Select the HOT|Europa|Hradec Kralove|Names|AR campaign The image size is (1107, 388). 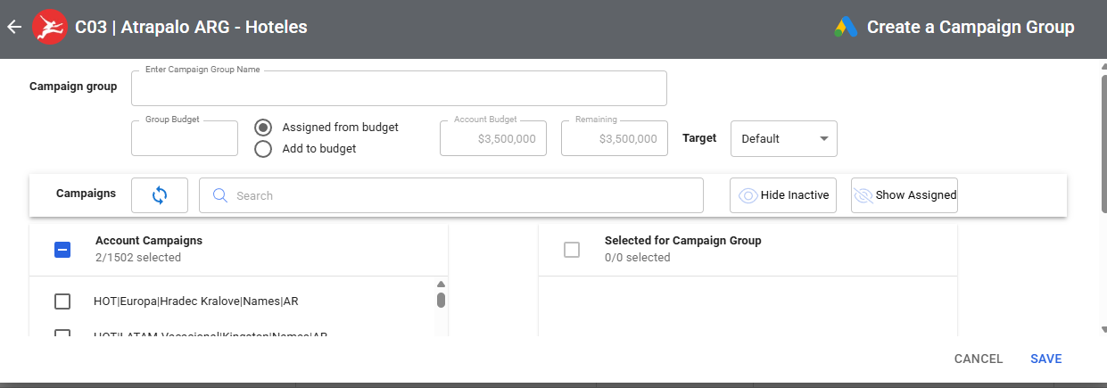click(195, 301)
